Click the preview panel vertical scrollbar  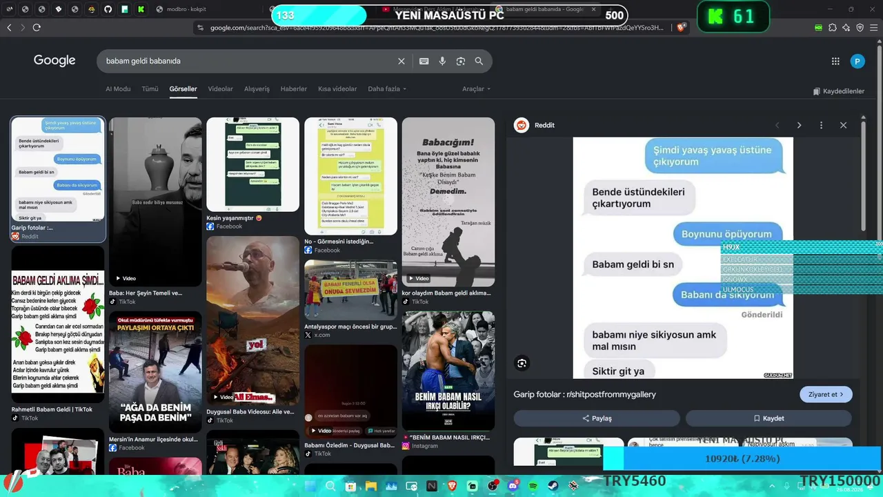point(863,176)
